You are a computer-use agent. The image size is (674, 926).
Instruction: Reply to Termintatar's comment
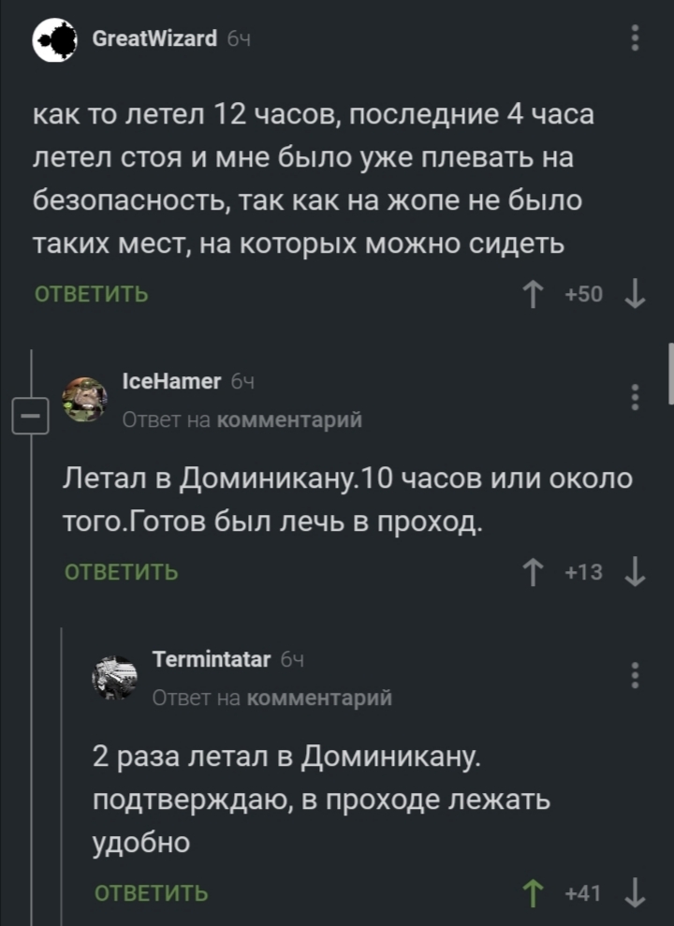[x=153, y=892]
